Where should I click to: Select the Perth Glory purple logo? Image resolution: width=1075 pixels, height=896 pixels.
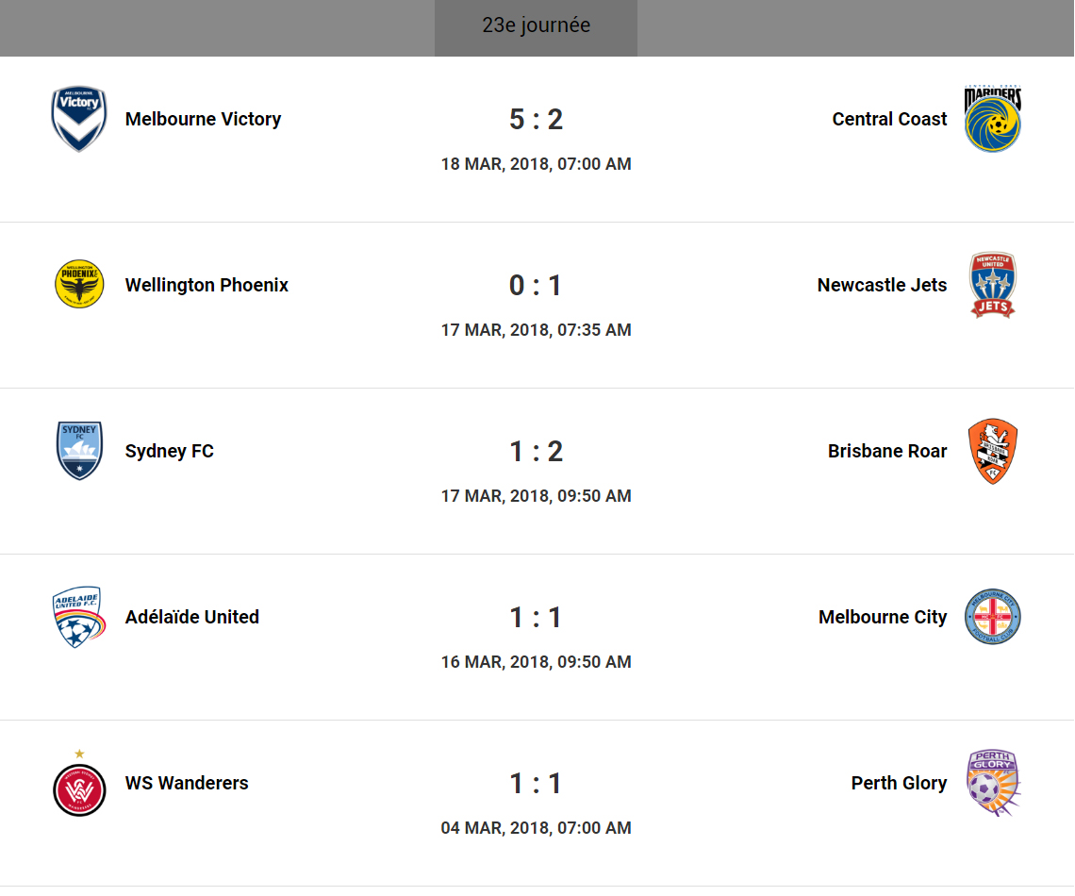point(993,783)
